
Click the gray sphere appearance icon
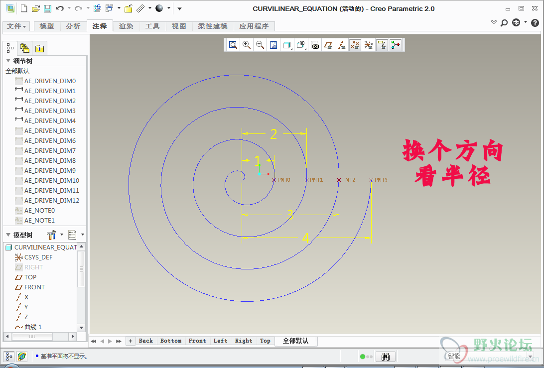(x=159, y=8)
